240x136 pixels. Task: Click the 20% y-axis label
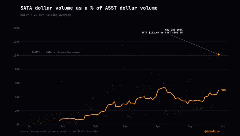tap(17, 111)
